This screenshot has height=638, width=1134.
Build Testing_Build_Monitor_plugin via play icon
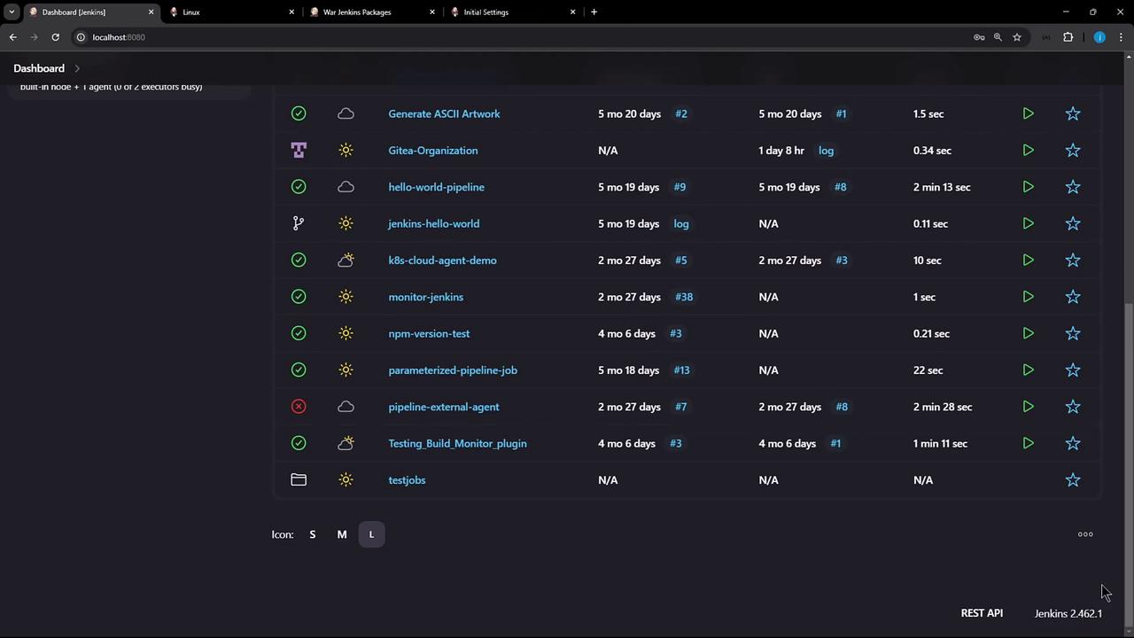click(x=1028, y=443)
